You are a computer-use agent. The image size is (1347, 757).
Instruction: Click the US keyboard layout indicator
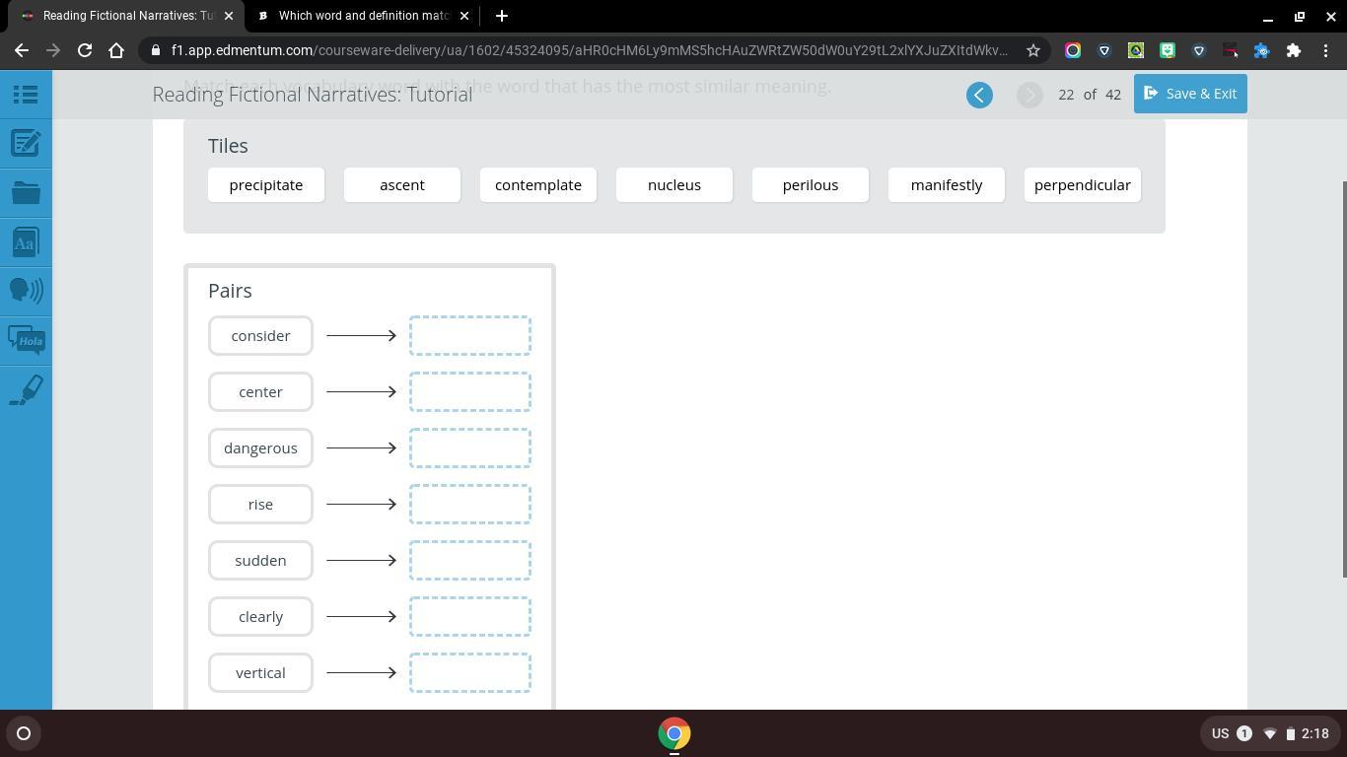coord(1220,733)
